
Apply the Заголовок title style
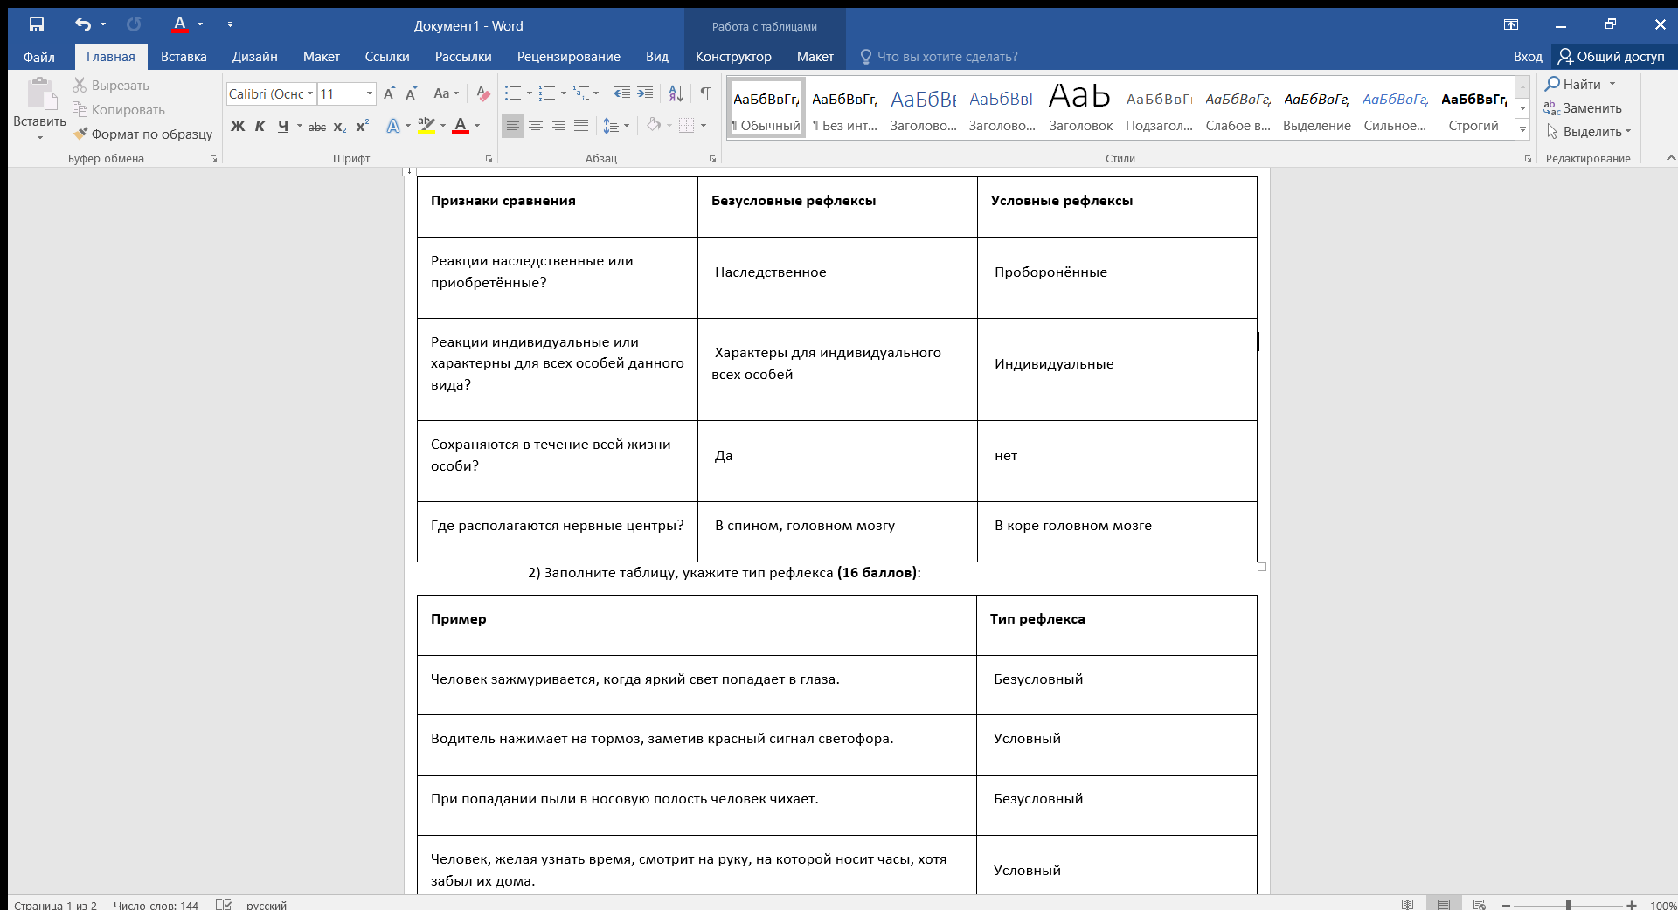(1081, 107)
